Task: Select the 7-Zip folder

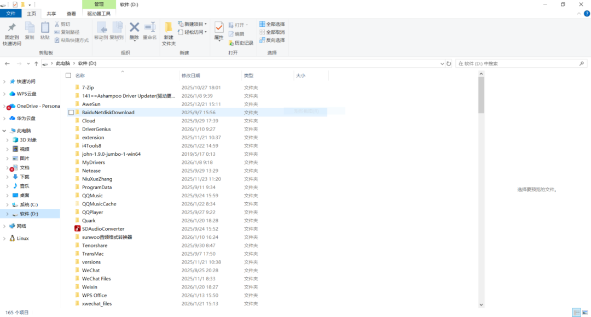Action: tap(88, 87)
